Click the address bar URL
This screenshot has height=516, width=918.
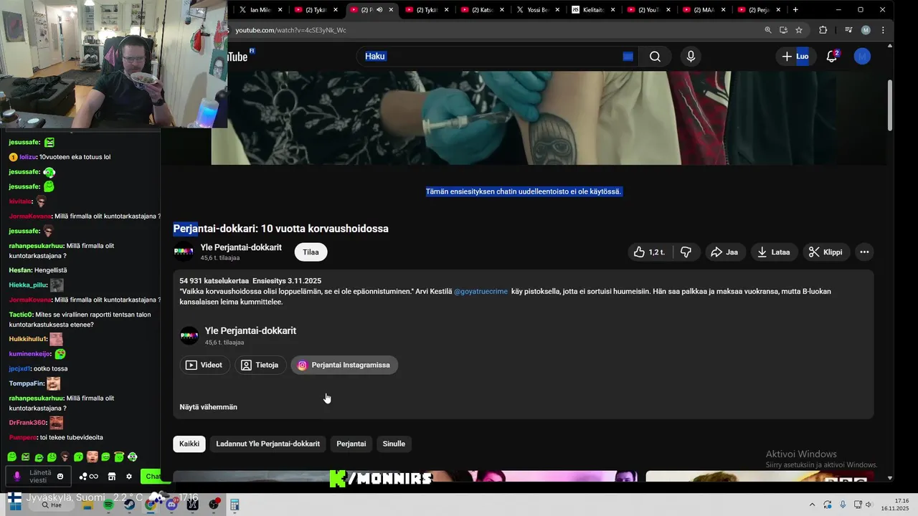coord(291,30)
